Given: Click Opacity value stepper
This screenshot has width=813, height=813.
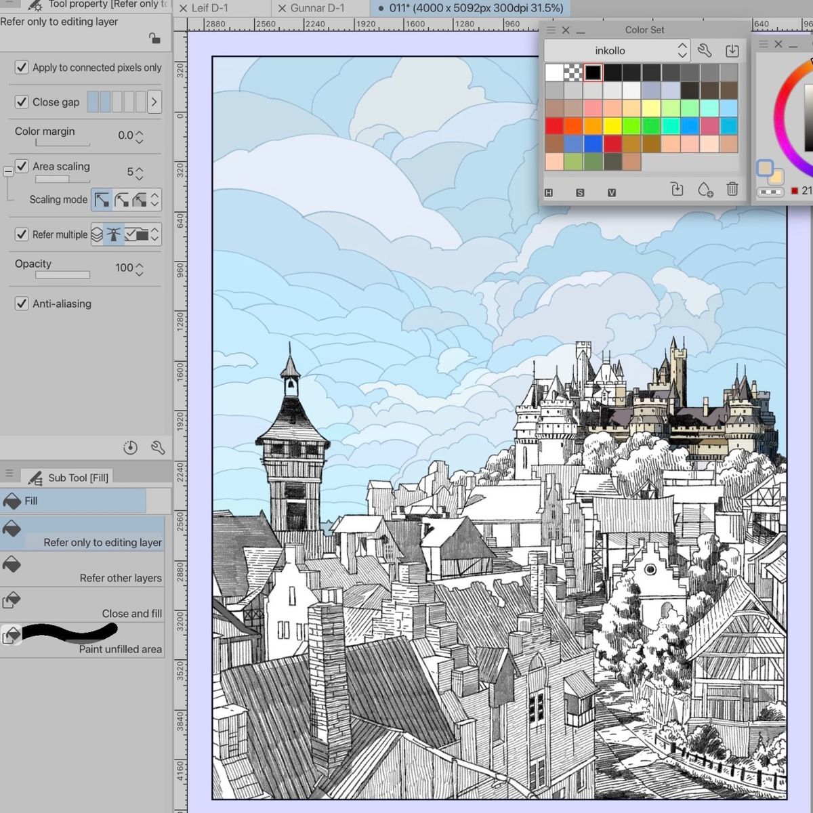Looking at the screenshot, I should tap(140, 269).
